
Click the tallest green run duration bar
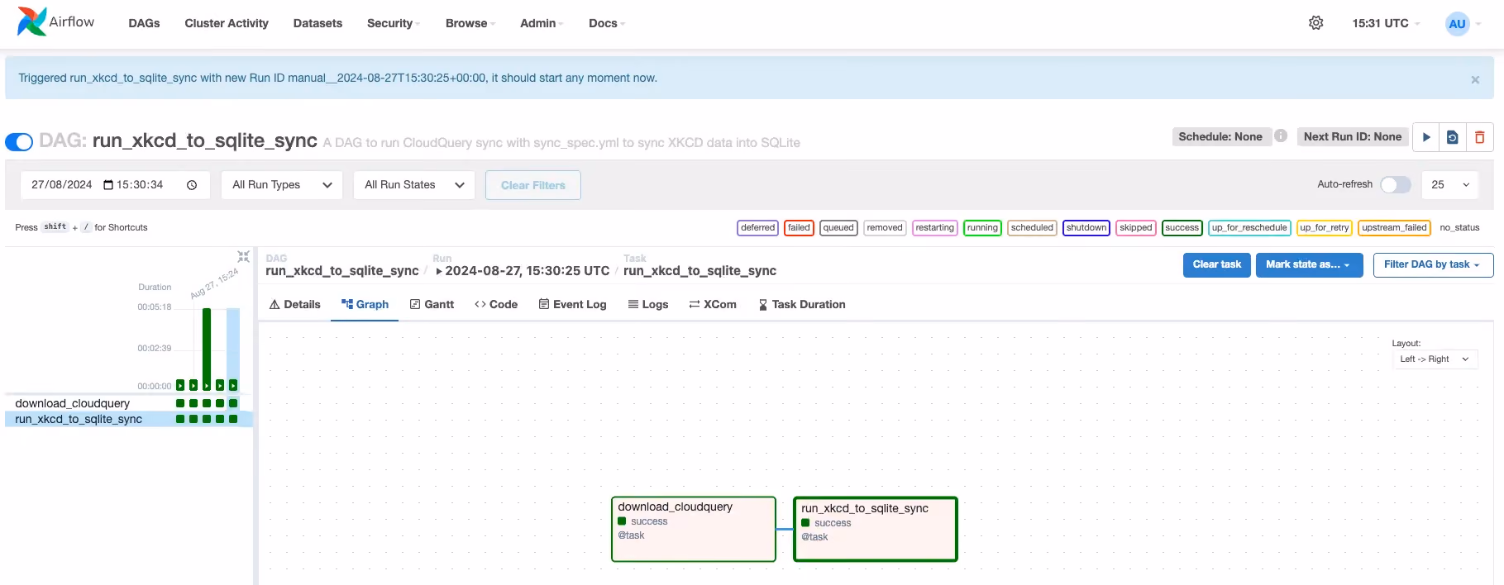click(x=207, y=349)
